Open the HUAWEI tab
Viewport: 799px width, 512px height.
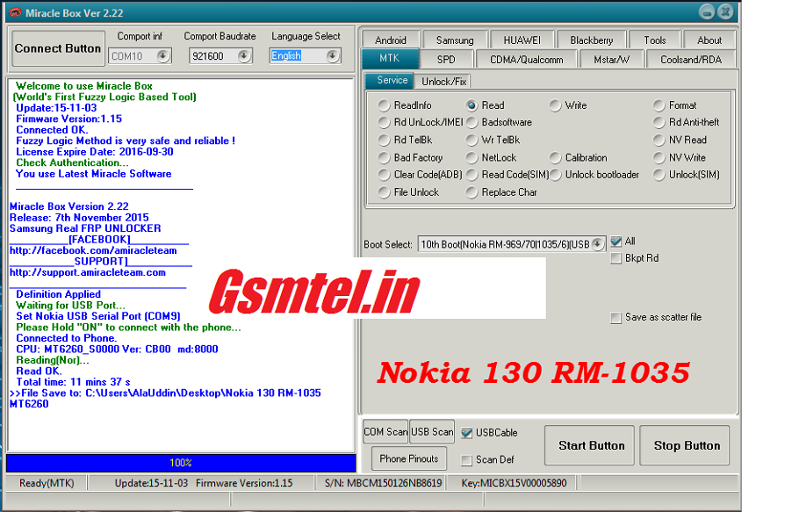click(522, 40)
